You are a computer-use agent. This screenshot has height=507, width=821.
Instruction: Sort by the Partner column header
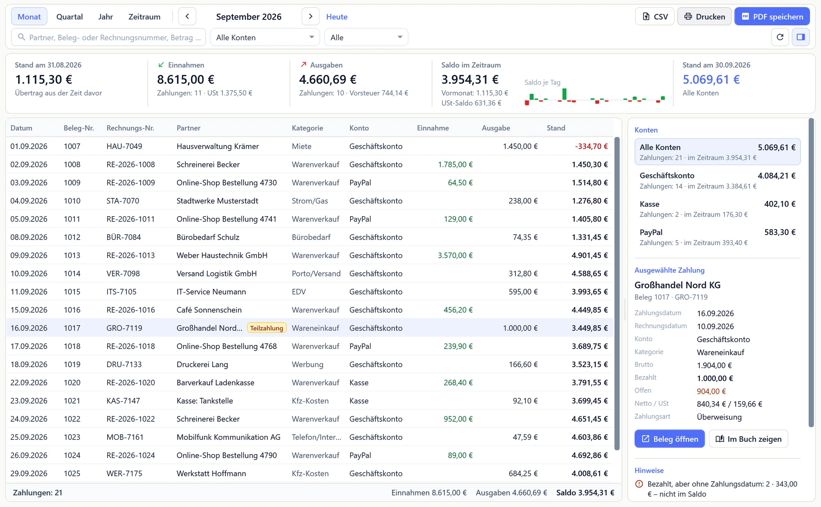pyautogui.click(x=188, y=128)
